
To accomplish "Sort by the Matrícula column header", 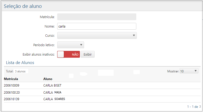I will point(11,79).
